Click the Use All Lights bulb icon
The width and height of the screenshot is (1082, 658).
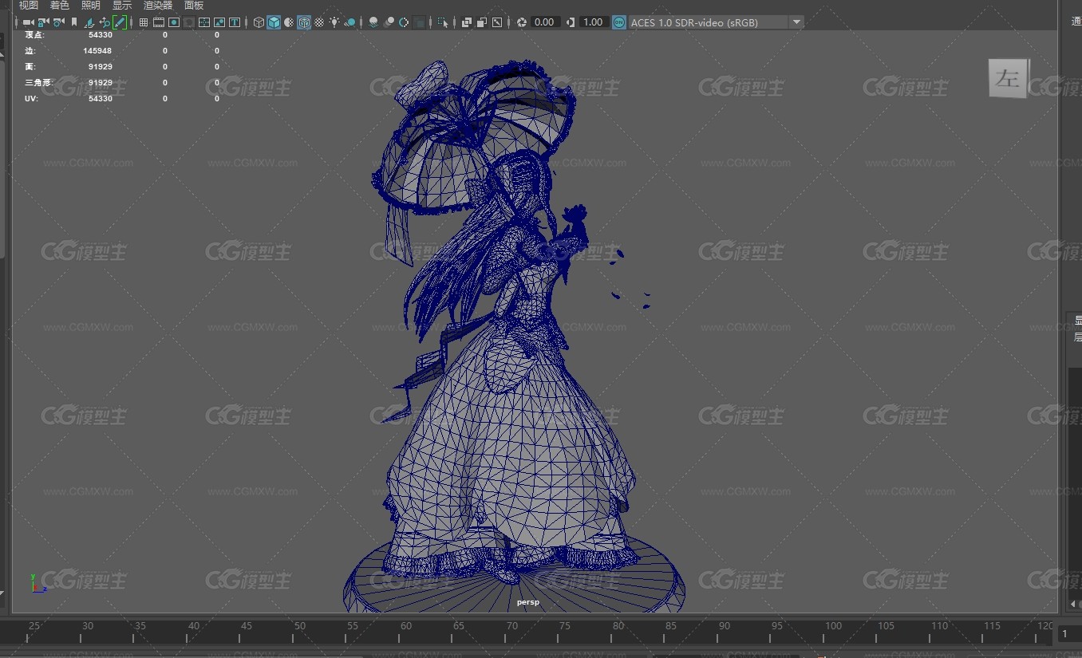[334, 22]
